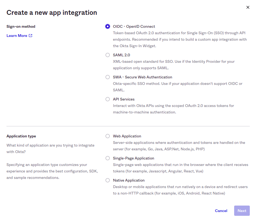Viewport: 256px width, 222px height.
Task: Click the Single-Page Application label text
Action: (x=134, y=158)
